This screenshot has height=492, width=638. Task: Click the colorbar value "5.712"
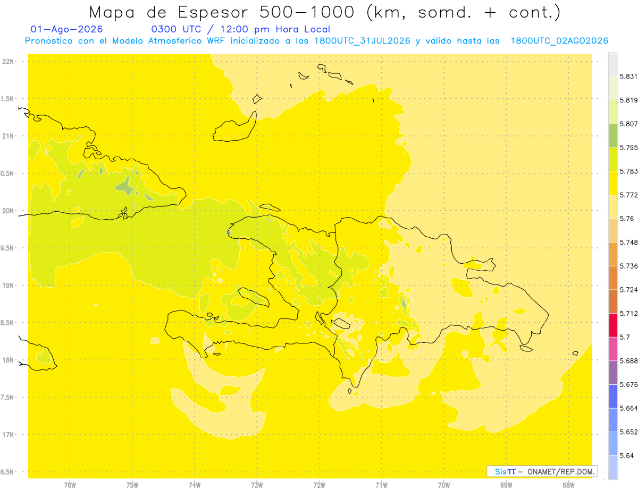[628, 313]
